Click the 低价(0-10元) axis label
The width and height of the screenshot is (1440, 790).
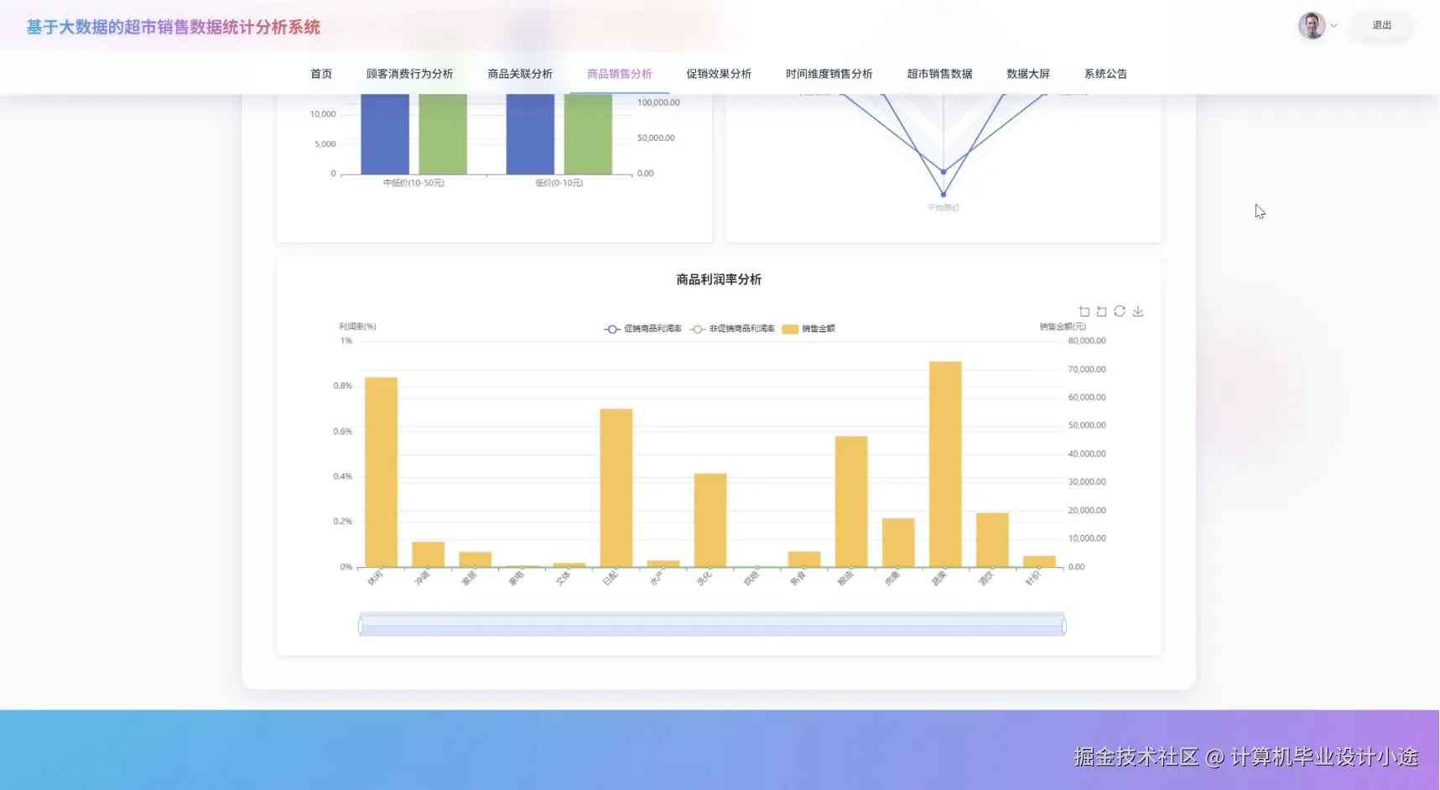[559, 183]
